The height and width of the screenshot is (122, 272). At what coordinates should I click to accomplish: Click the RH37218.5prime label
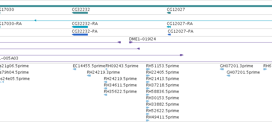click(x=162, y=85)
